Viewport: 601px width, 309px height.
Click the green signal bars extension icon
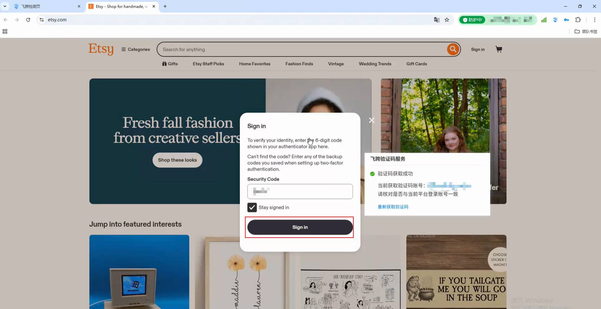click(544, 20)
